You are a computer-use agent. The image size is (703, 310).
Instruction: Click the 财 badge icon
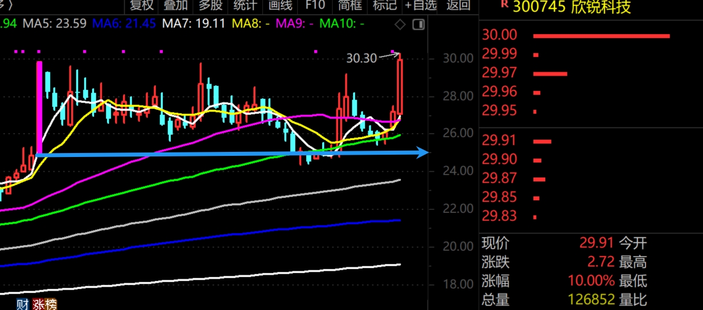pos(22,305)
